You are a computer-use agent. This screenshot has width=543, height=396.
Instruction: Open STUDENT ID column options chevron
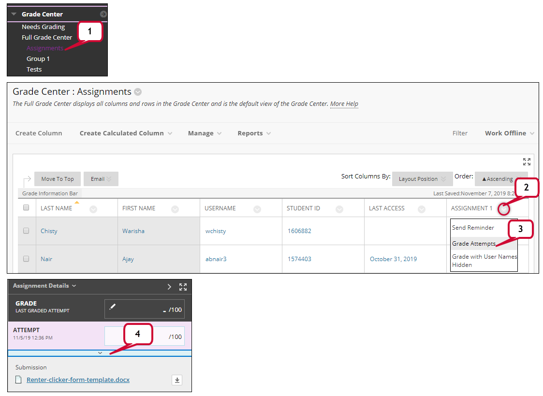point(339,209)
